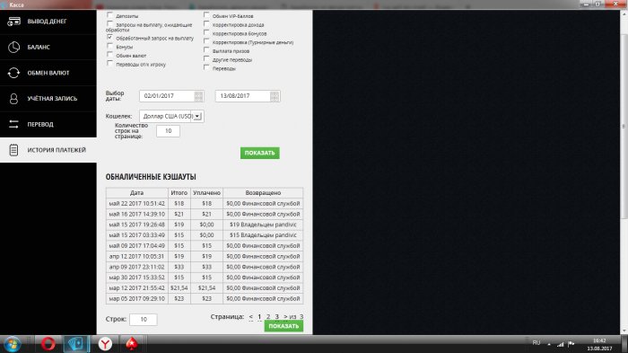The height and width of the screenshot is (353, 628).
Task: Uncheck Обработанный запрос на выплату
Action: click(109, 38)
